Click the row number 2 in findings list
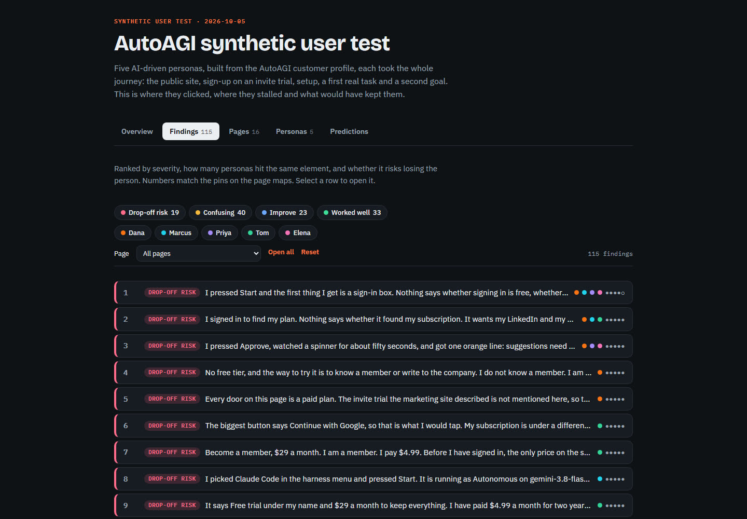Viewport: 747px width, 519px height. 126,319
